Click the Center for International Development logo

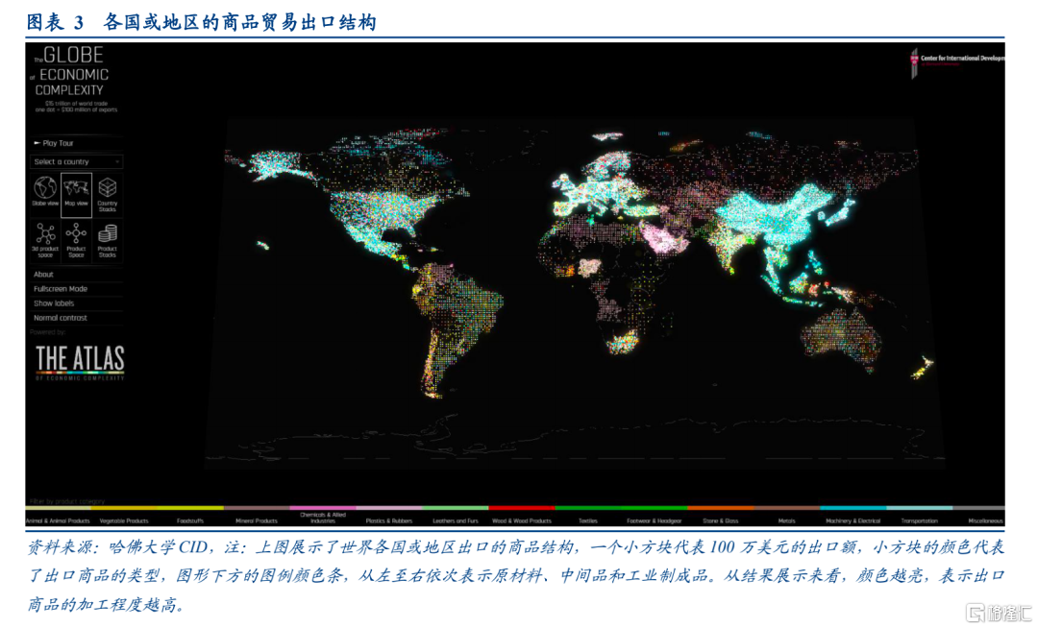pyautogui.click(x=957, y=60)
